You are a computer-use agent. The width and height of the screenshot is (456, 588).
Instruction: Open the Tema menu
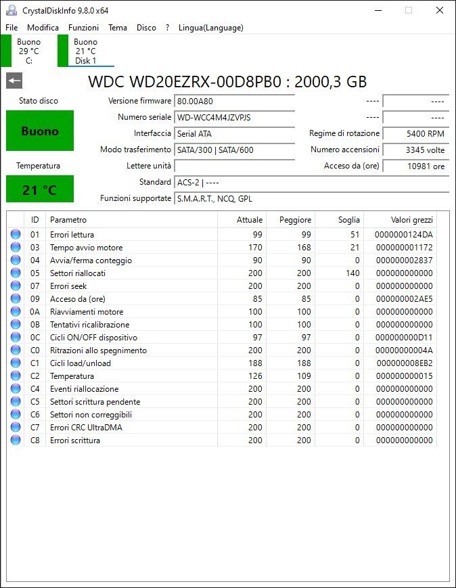pyautogui.click(x=118, y=27)
